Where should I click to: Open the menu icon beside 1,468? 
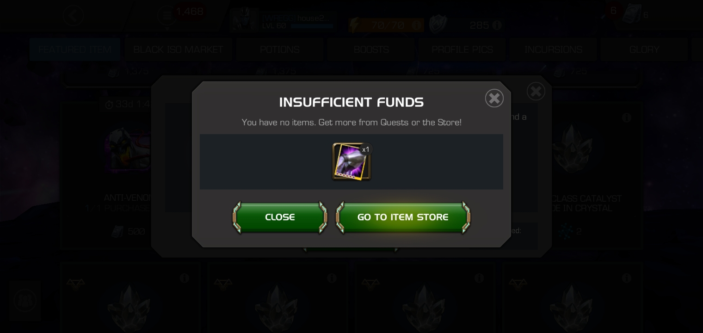click(x=166, y=16)
